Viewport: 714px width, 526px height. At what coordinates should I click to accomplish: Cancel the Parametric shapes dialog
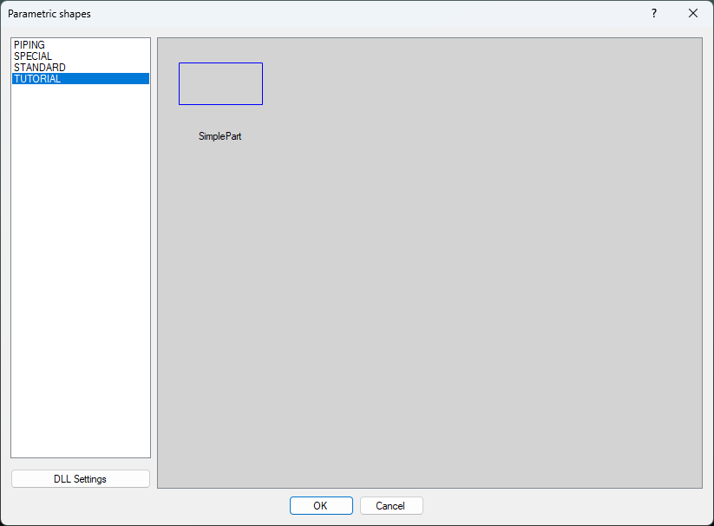tap(391, 505)
